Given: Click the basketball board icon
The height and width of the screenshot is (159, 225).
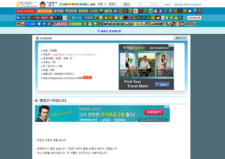Looking at the screenshot, I should click(49, 24).
